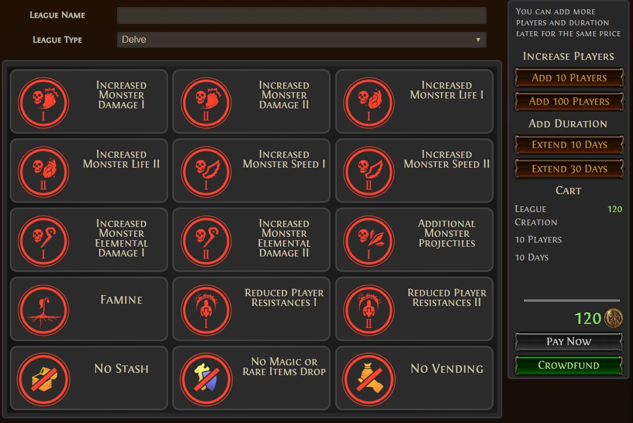Screen dimensions: 633x423
Task: Click the Pay Now button
Action: click(x=569, y=341)
